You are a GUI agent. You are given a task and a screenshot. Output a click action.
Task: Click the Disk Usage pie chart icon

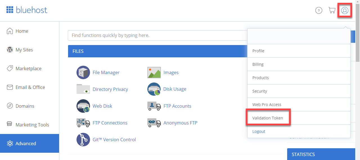click(154, 89)
